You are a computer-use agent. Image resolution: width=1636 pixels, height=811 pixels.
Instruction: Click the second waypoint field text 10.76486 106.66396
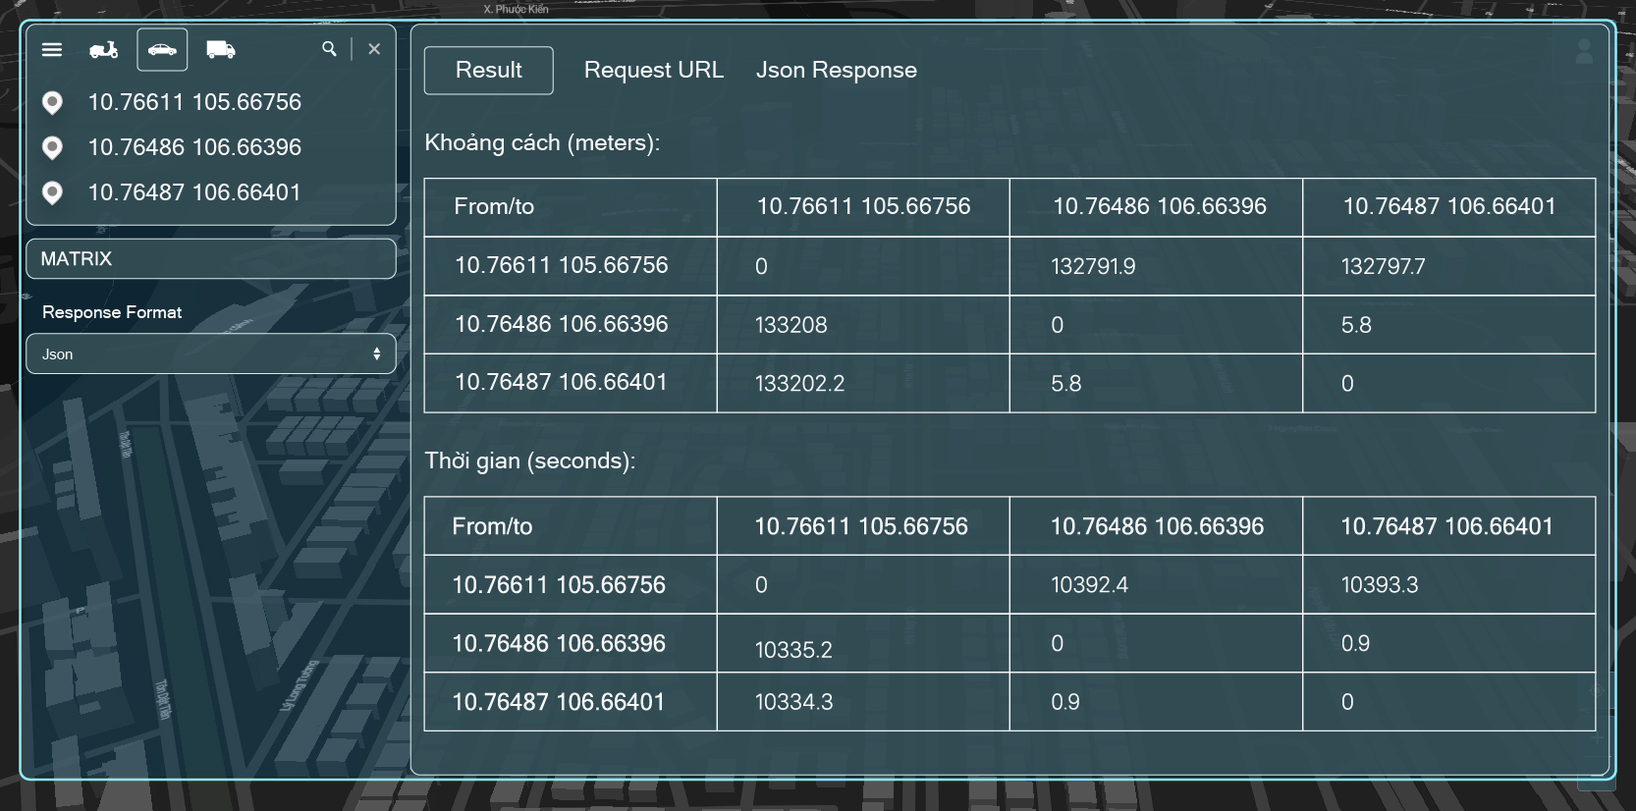coord(194,147)
